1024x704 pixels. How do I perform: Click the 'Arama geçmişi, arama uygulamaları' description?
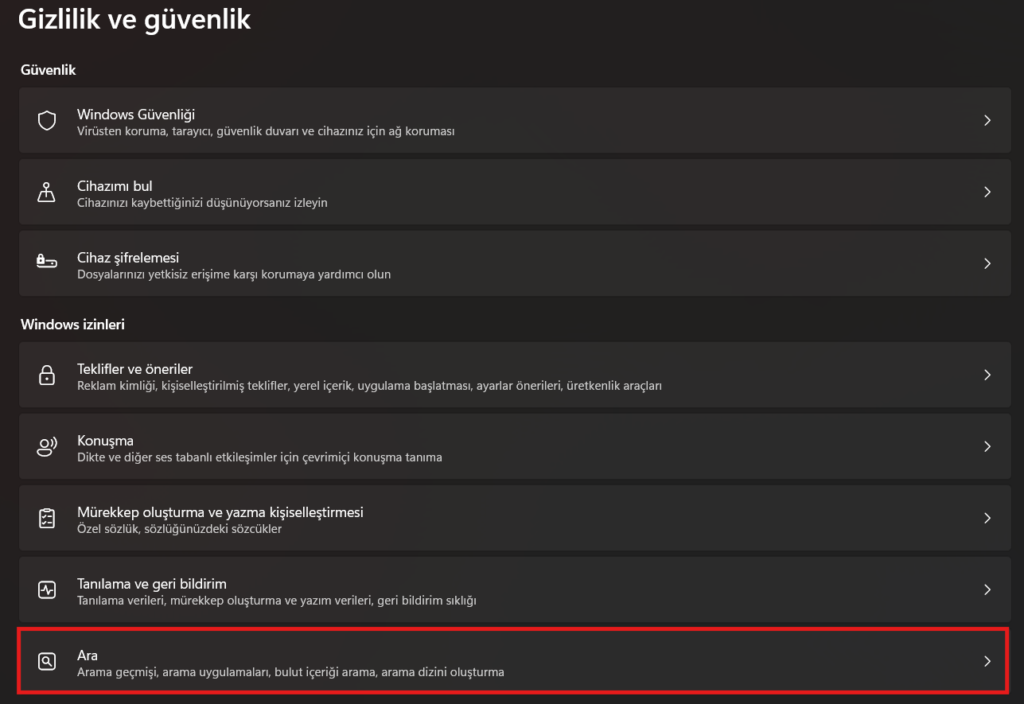tap(290, 672)
